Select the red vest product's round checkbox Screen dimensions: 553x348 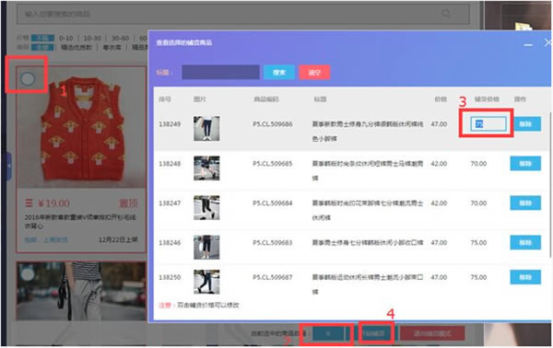28,79
